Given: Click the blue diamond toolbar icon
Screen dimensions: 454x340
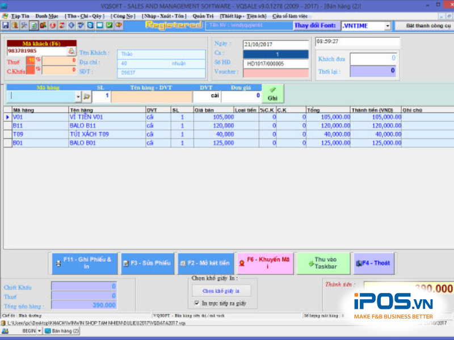Looking at the screenshot, I should 71,25.
